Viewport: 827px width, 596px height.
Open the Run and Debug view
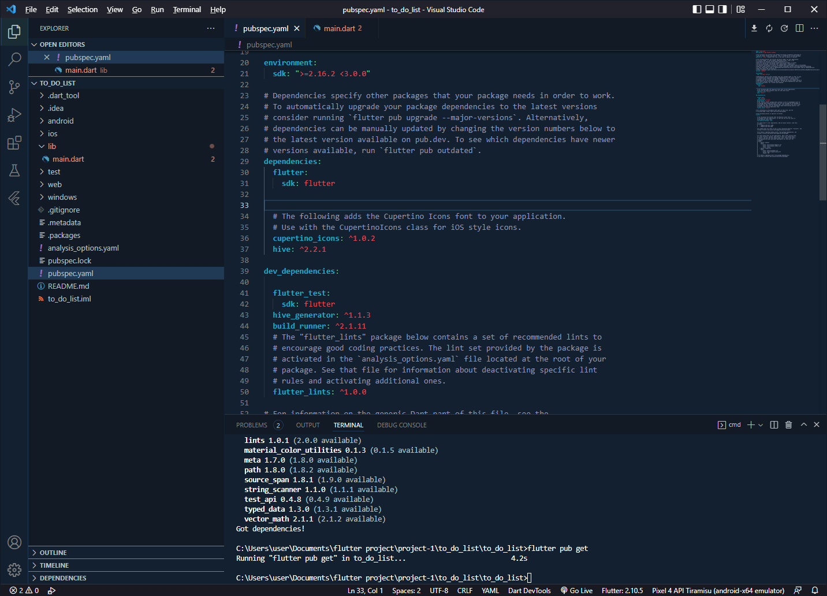(14, 115)
